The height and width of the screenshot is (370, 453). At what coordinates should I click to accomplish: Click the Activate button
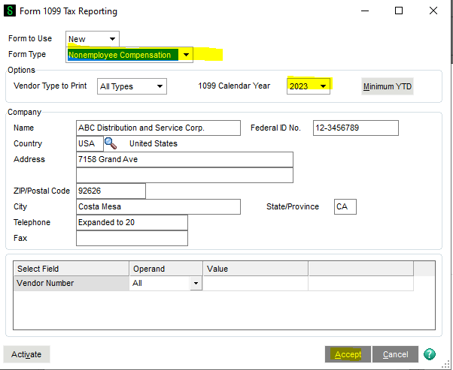tap(26, 354)
